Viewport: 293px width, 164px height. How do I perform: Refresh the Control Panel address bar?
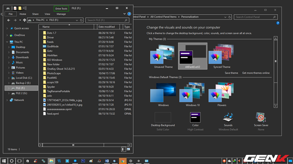pos(229,17)
